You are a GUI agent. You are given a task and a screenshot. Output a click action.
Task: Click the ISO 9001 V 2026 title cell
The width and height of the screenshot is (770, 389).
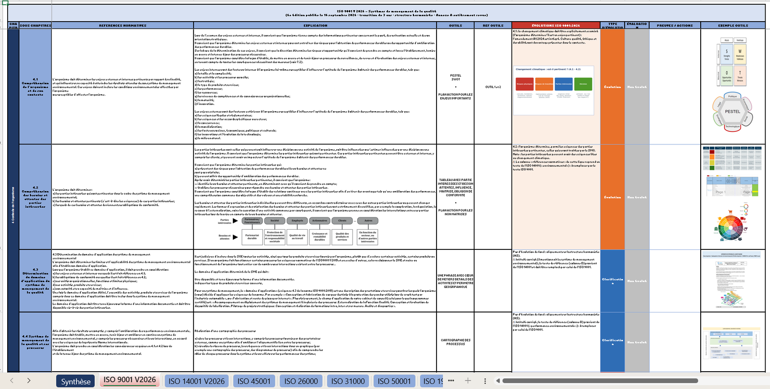[x=386, y=13]
